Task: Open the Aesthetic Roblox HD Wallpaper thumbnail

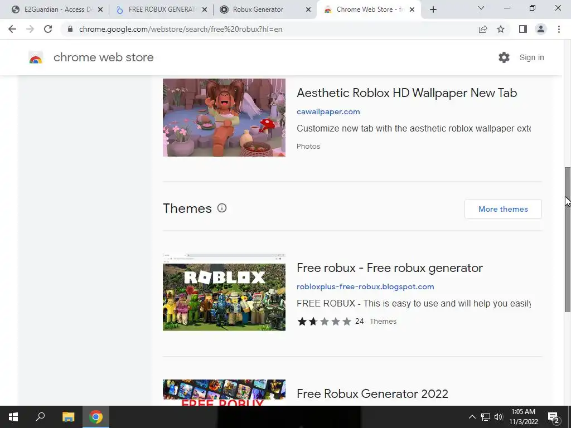Action: (x=224, y=118)
